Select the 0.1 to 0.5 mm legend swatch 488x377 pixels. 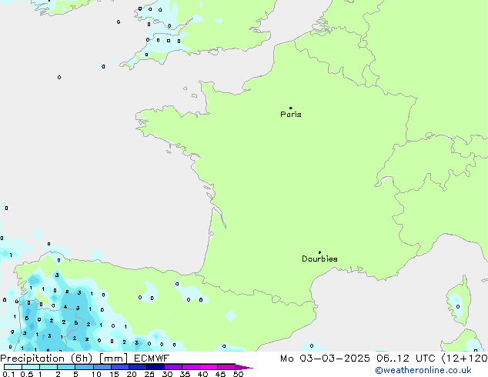tap(13, 367)
